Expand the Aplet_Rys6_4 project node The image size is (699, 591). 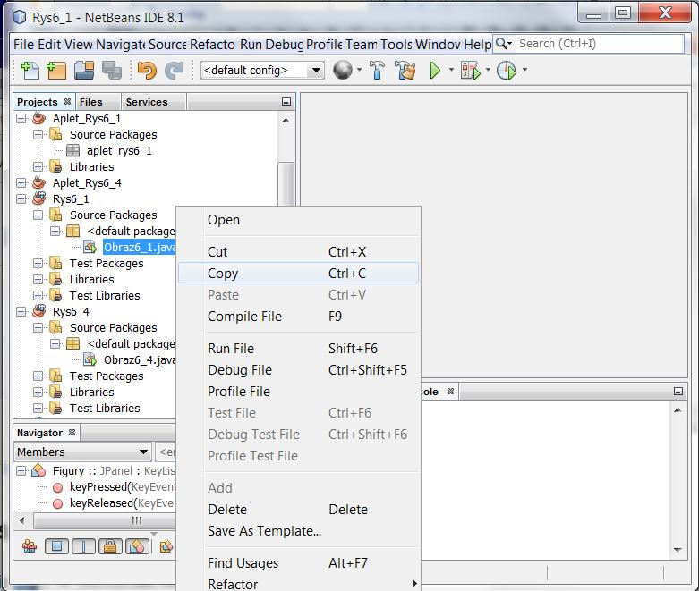click(x=21, y=182)
